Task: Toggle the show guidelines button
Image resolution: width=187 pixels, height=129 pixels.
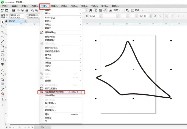Action: coord(105,10)
